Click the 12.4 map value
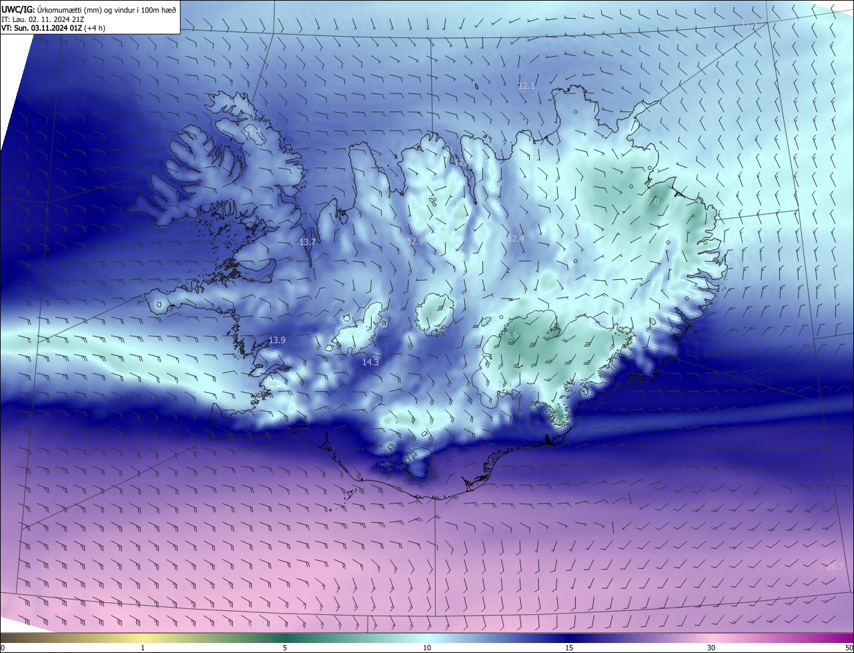The image size is (854, 653). (516, 238)
